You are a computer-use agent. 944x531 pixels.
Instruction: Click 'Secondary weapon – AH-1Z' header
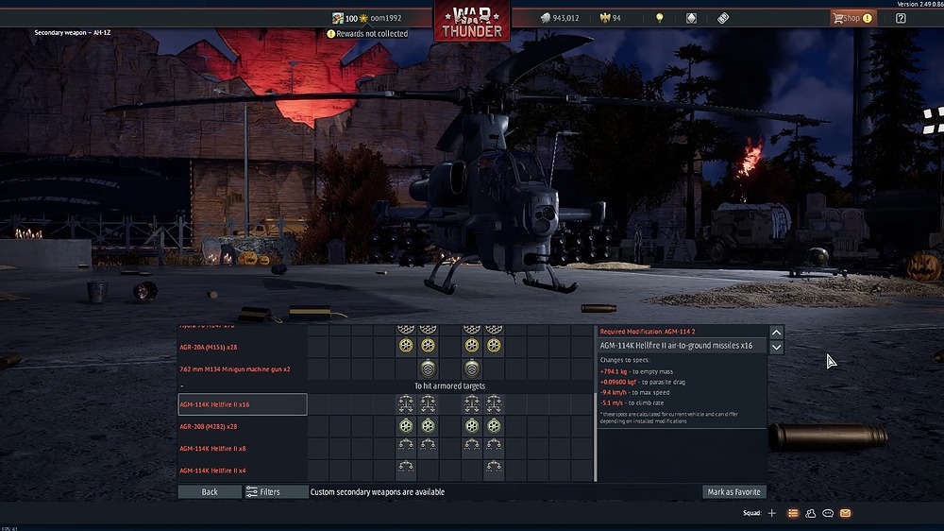pyautogui.click(x=73, y=32)
